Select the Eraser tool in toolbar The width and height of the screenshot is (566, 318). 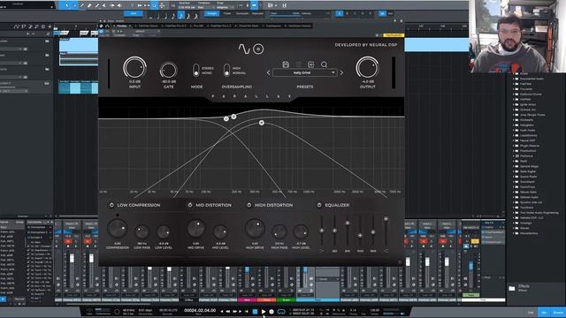(89, 5)
